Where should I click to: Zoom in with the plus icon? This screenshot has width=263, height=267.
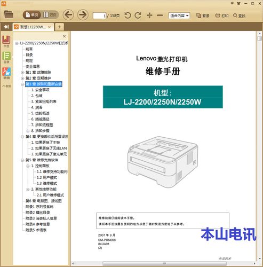(149, 15)
